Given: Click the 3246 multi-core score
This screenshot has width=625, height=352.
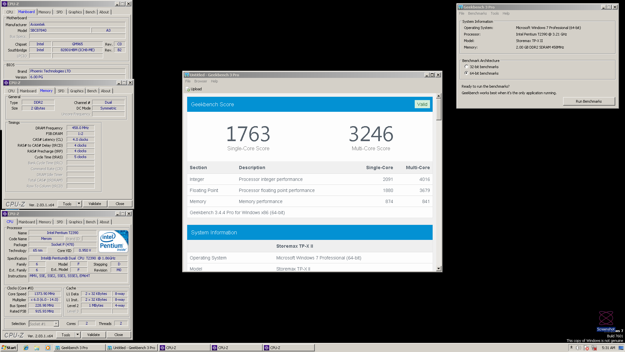Looking at the screenshot, I should [371, 134].
